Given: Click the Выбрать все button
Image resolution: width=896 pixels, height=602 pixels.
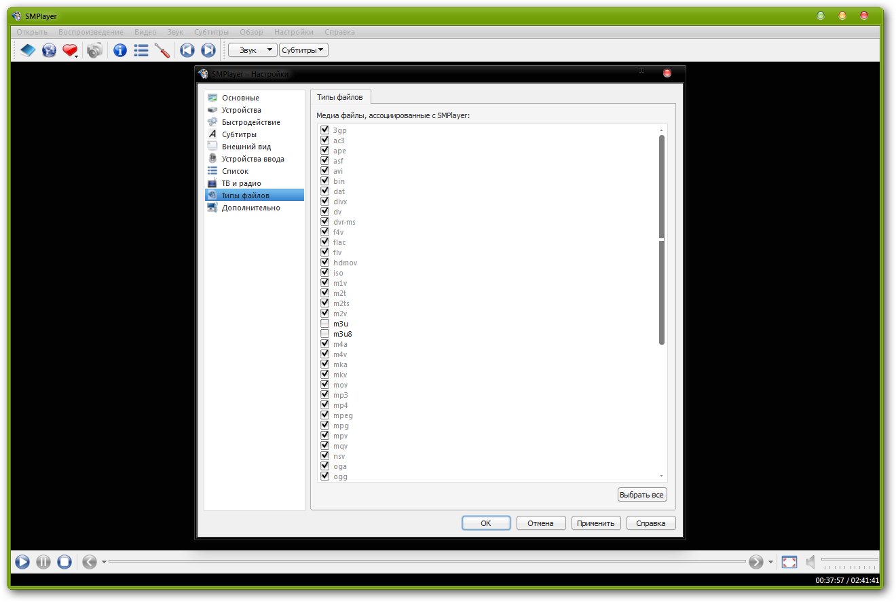Looking at the screenshot, I should 642,495.
